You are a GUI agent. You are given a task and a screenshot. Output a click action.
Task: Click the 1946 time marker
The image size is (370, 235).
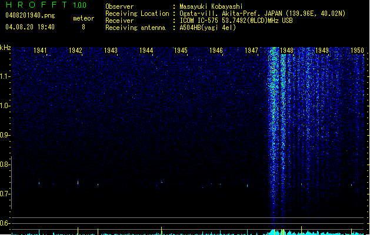216,51
